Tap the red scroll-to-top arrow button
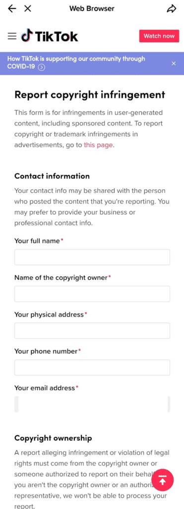This screenshot has height=509, width=184. point(163,481)
